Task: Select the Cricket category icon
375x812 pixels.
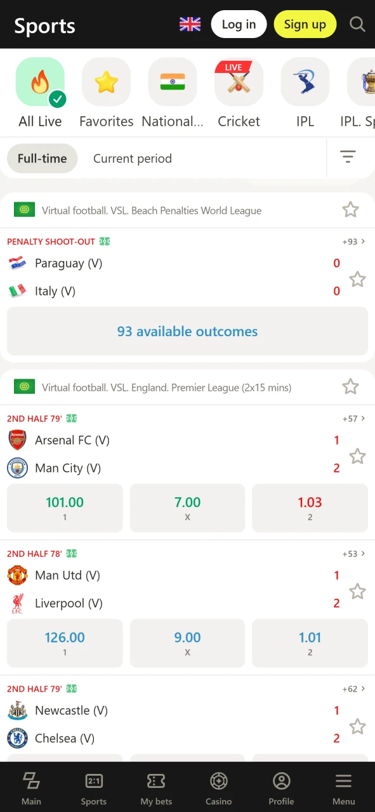Action: (239, 81)
